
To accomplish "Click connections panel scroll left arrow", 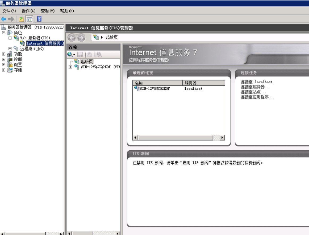I will pos(69,233).
